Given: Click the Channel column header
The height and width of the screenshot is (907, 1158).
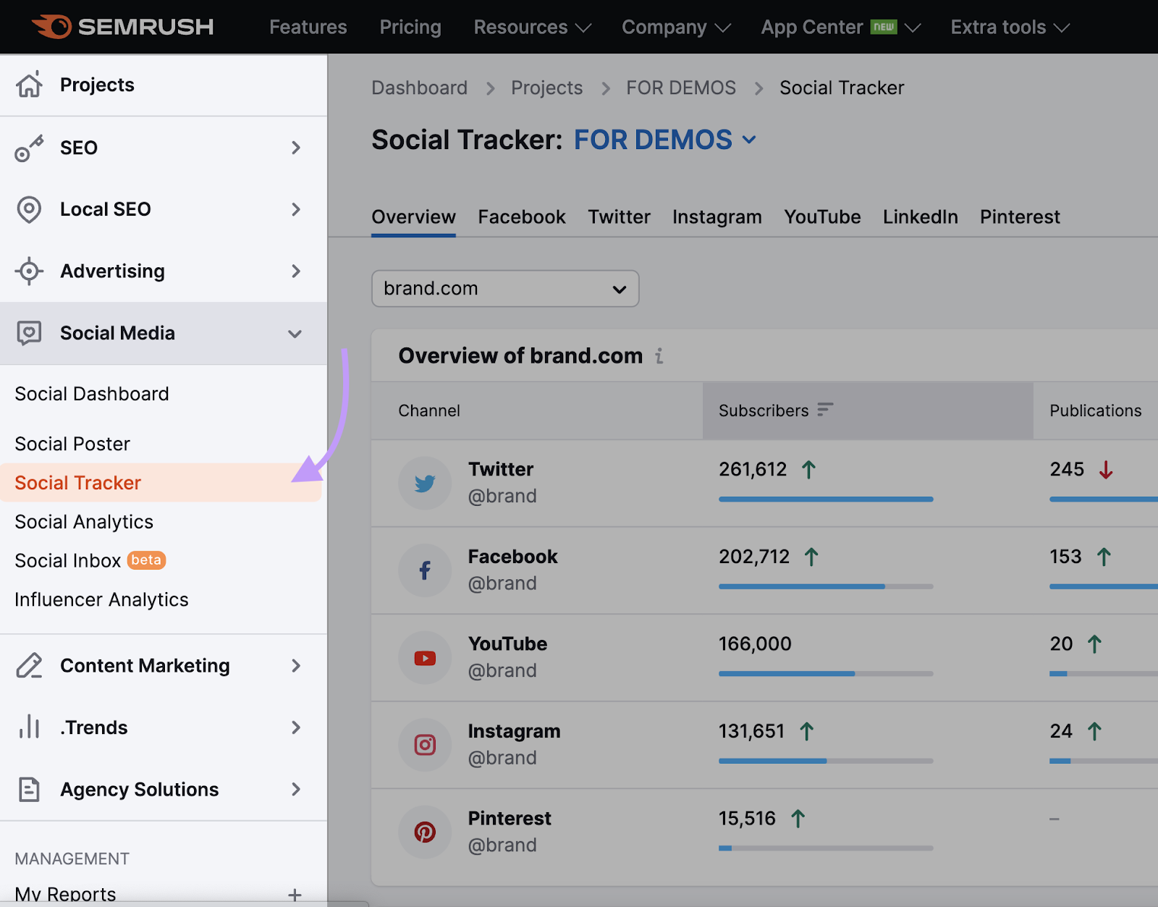Looking at the screenshot, I should click(x=429, y=410).
